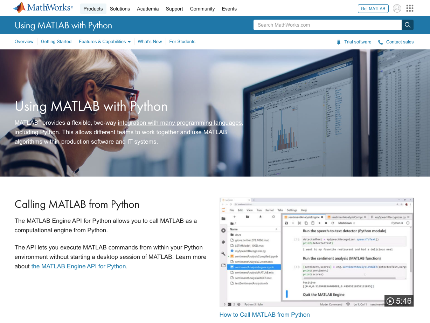The width and height of the screenshot is (430, 323).
Task: Open the Solutions menu
Action: coord(120,9)
